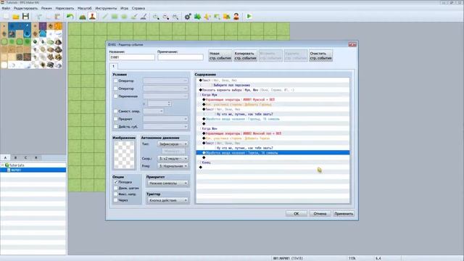Select the Flood Fill tool
The image size is (464, 261).
[133, 17]
